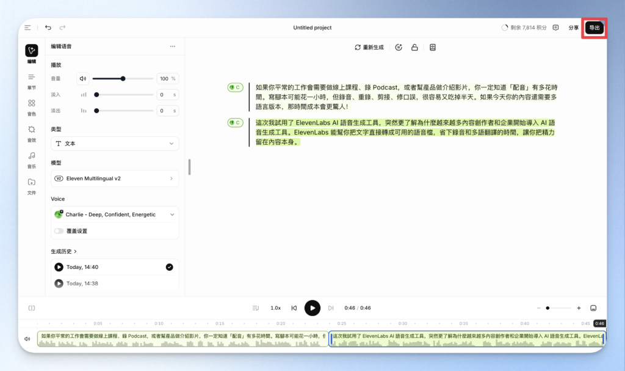
Task: Adjust the 淡出 fade-out slider
Action: click(123, 111)
